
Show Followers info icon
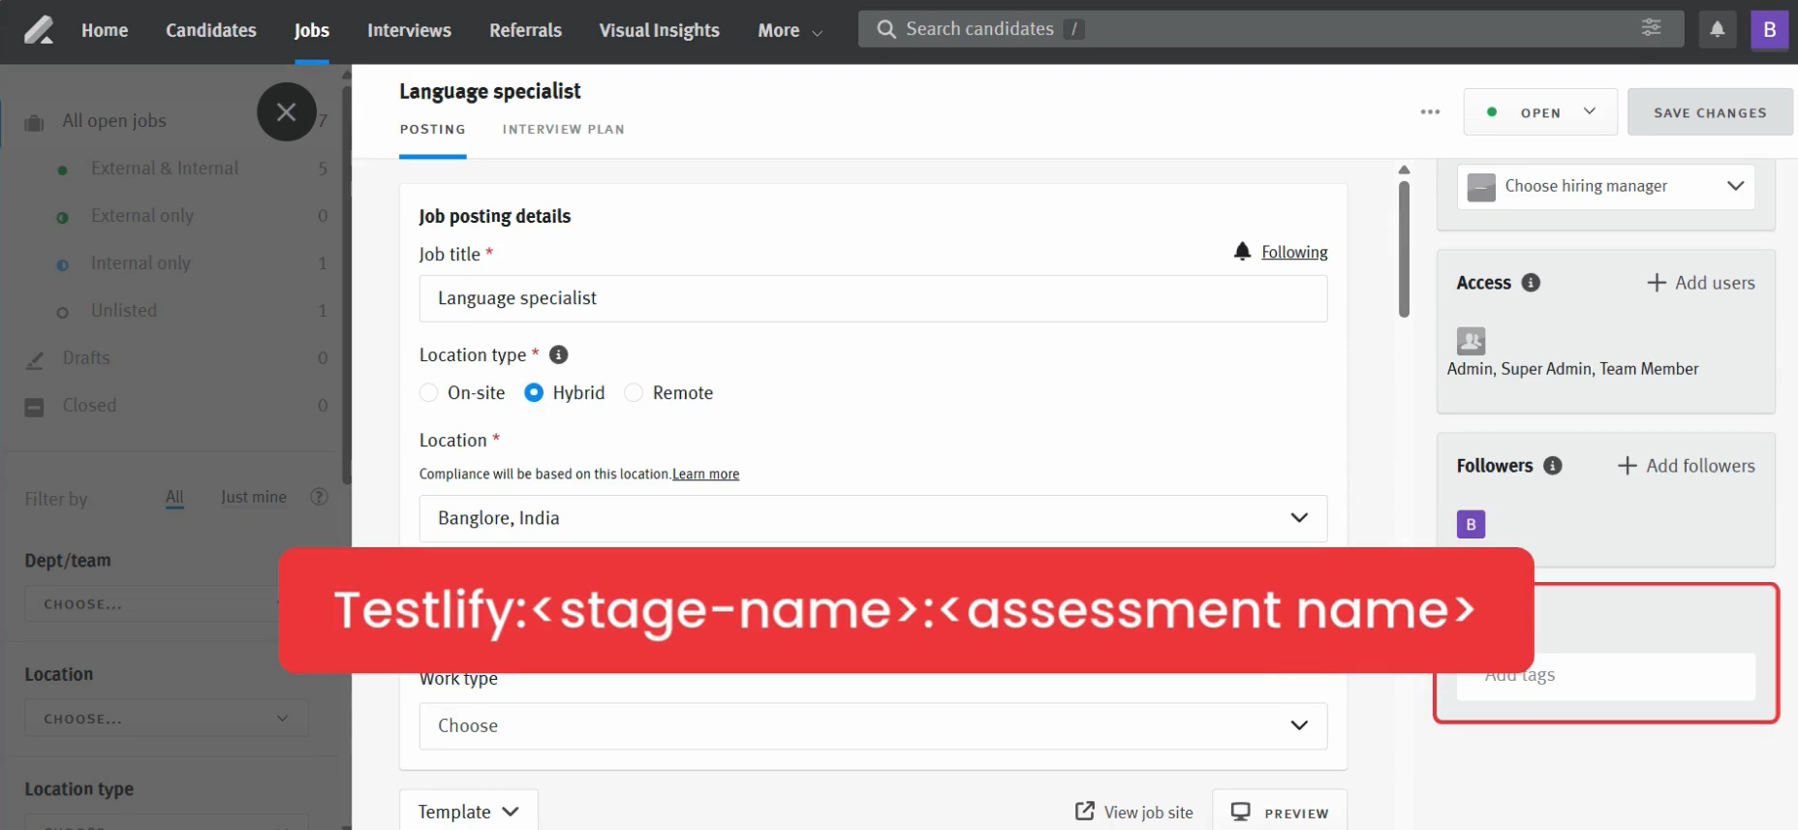[1552, 466]
